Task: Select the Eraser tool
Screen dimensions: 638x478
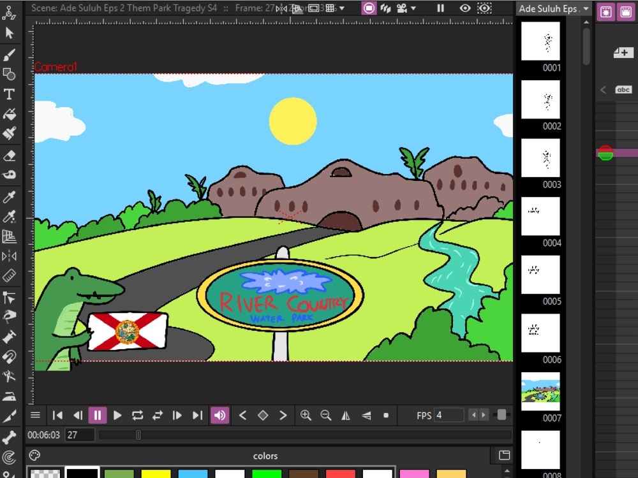Action: [x=9, y=156]
